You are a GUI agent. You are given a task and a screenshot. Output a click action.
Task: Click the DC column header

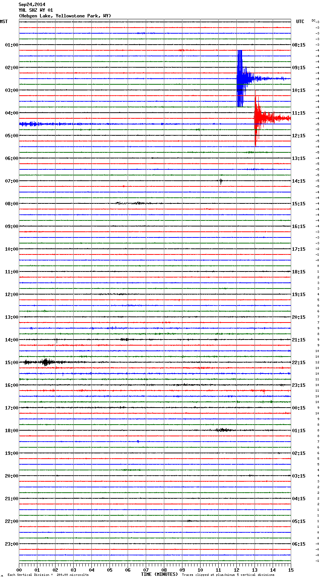pyautogui.click(x=313, y=20)
